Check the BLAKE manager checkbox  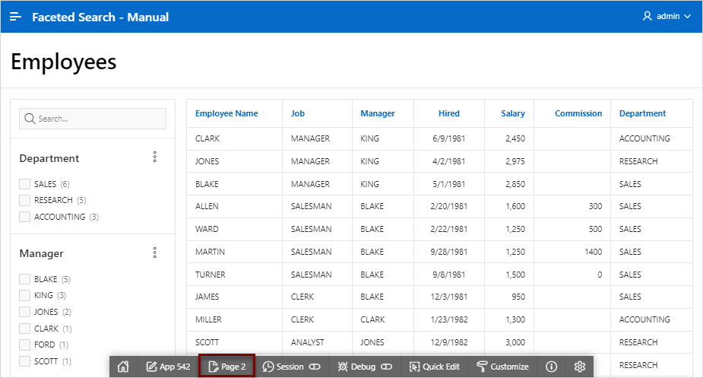(x=24, y=279)
